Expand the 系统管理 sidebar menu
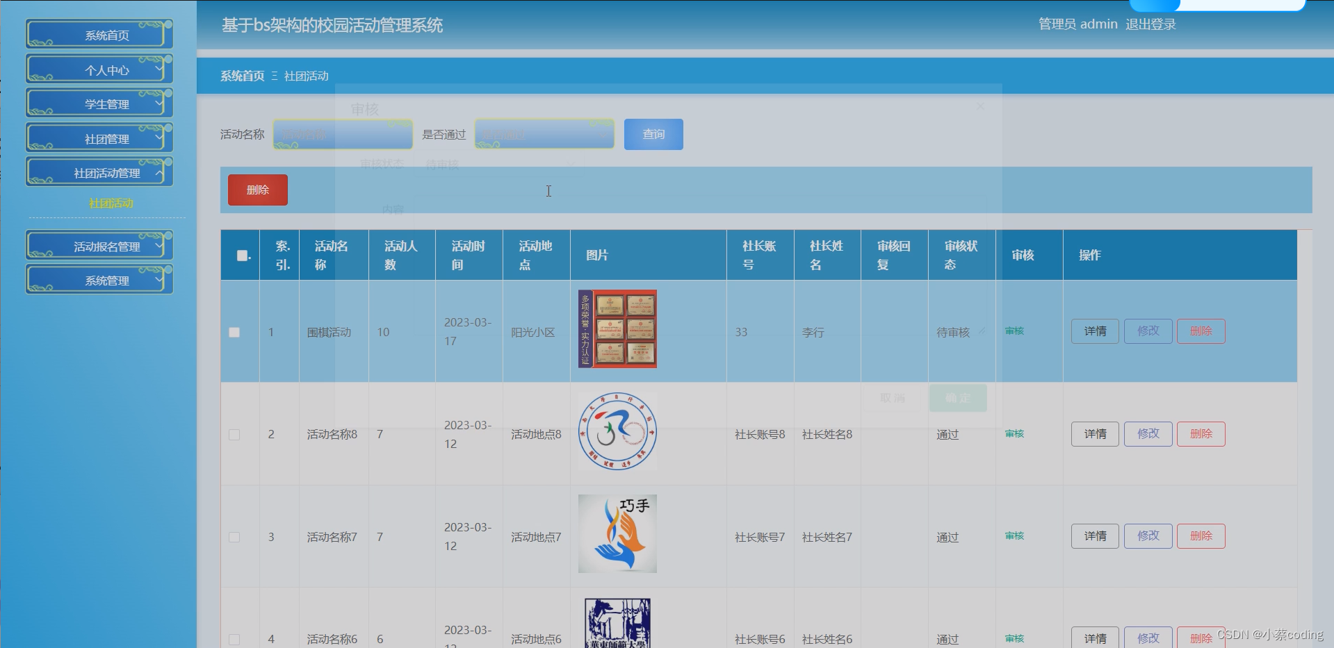1334x648 pixels. [x=99, y=280]
